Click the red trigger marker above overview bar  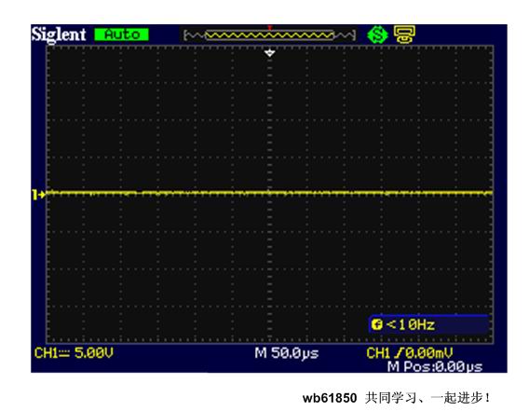pos(269,27)
